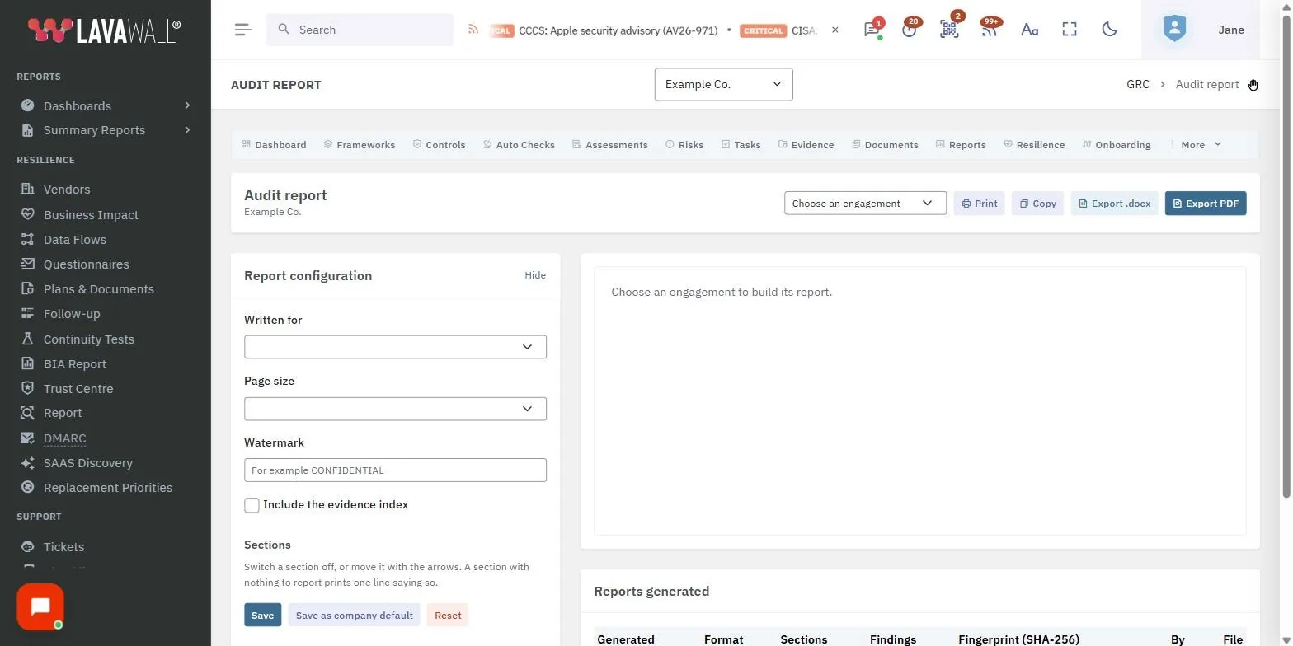Image resolution: width=1293 pixels, height=646 pixels.
Task: Open the Choose an engagement dropdown
Action: (x=865, y=204)
